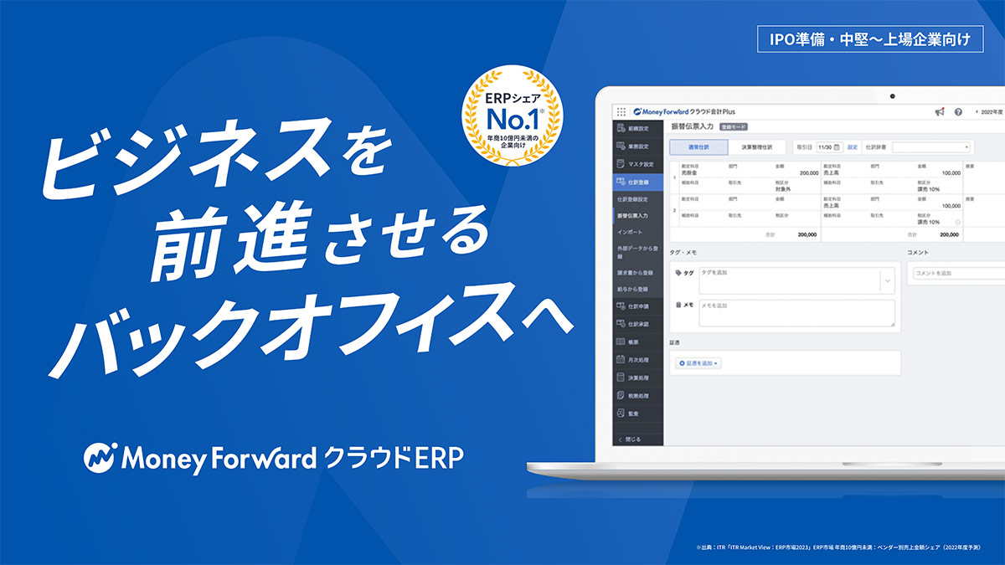This screenshot has width=1005, height=565.
Task: Click the Money Forward クラウドERP logo
Action: [273, 459]
